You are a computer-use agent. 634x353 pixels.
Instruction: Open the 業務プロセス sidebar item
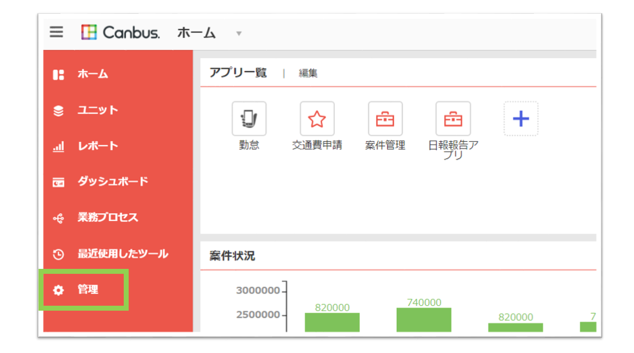pyautogui.click(x=108, y=217)
